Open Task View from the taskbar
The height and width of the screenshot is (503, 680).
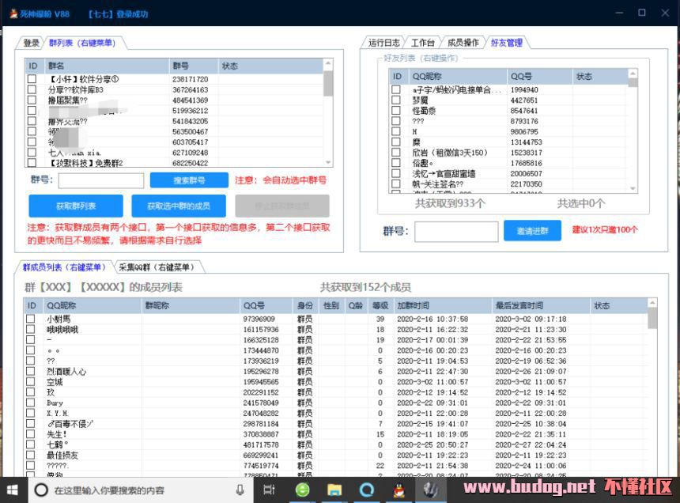pyautogui.click(x=270, y=490)
